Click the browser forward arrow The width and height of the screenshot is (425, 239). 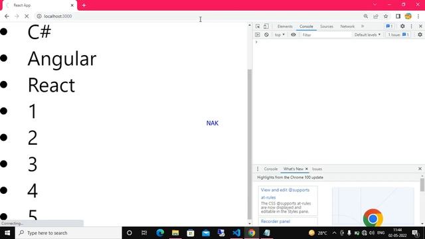tap(17, 16)
